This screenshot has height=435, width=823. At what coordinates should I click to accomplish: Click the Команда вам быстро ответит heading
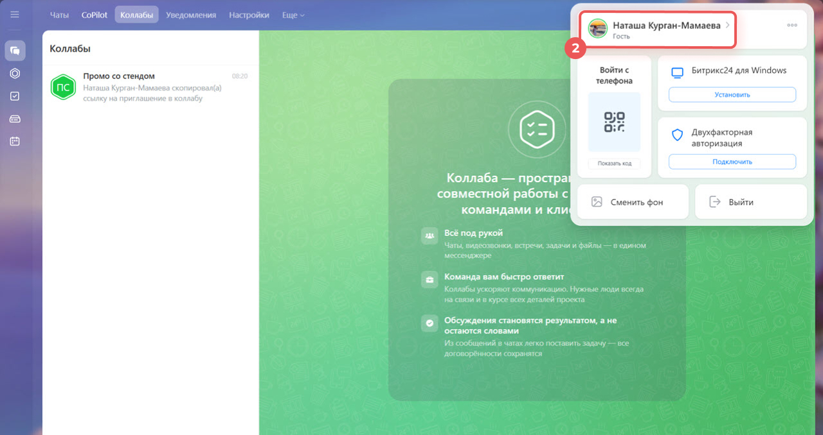coord(504,277)
